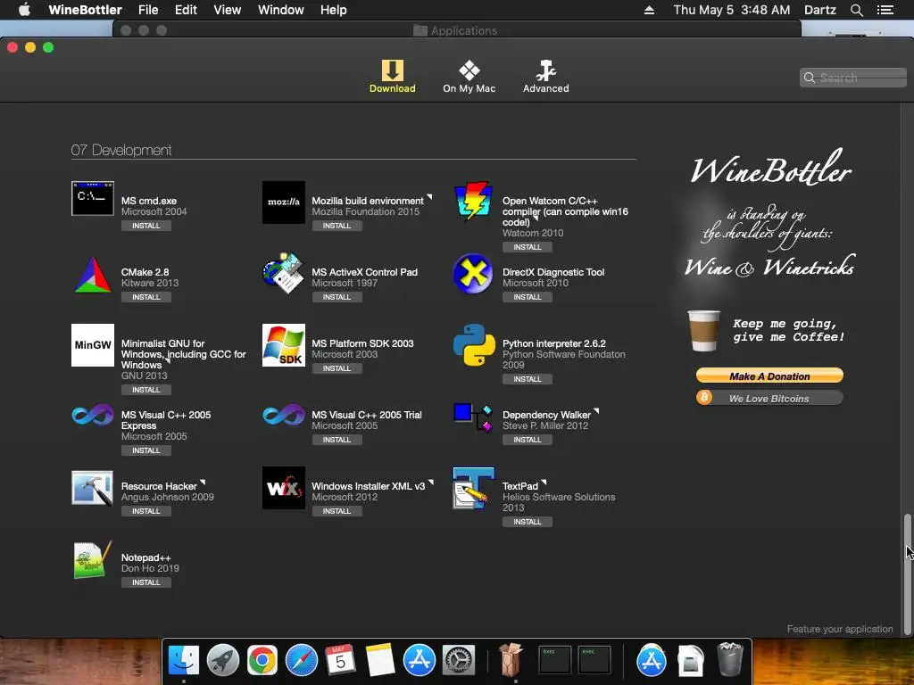Switch to On My Mac tab
This screenshot has height=685, width=914.
pyautogui.click(x=469, y=77)
